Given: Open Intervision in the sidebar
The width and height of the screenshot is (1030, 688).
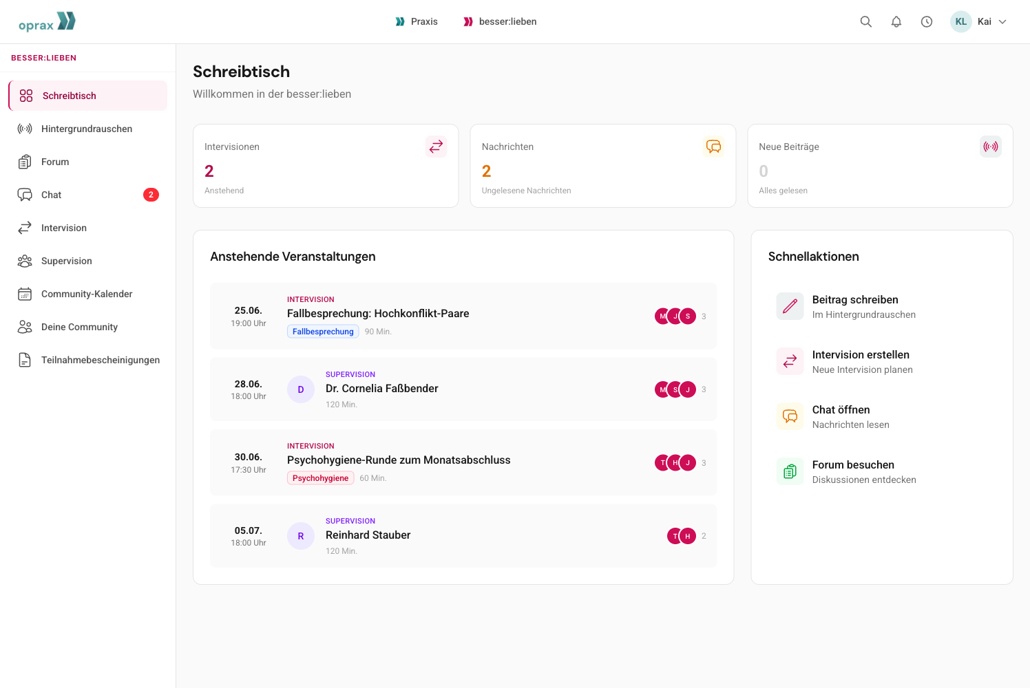Looking at the screenshot, I should point(87,228).
